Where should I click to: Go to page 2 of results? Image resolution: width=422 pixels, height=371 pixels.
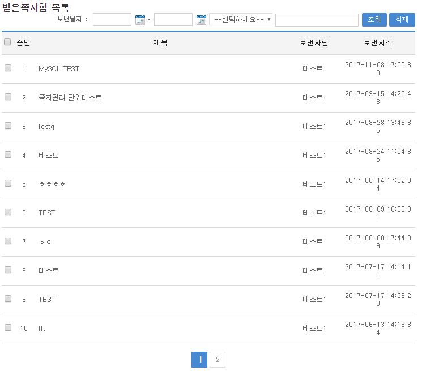(x=218, y=359)
